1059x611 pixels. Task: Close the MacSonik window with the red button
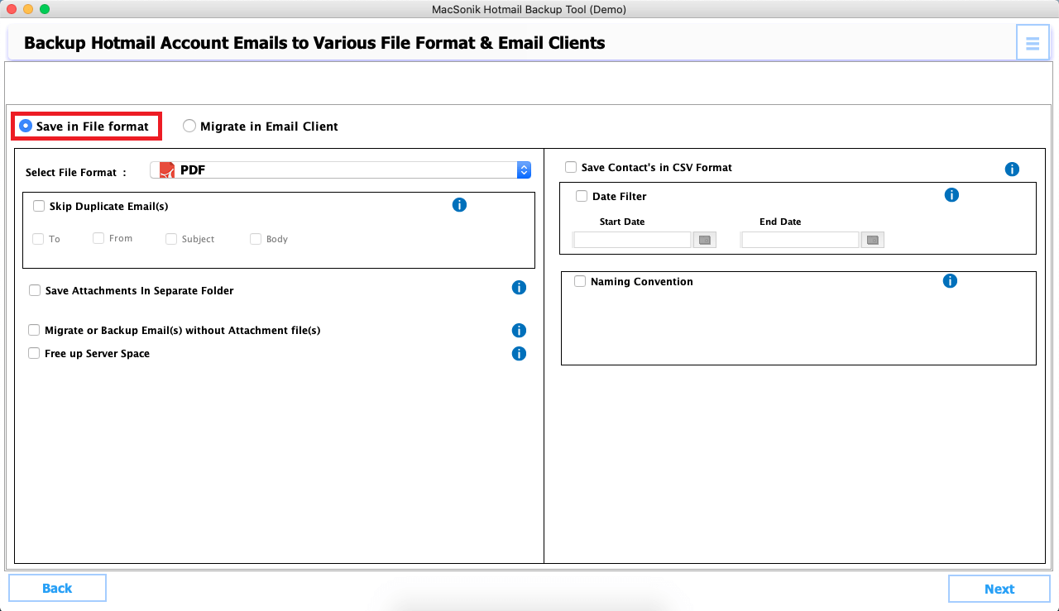coord(12,9)
